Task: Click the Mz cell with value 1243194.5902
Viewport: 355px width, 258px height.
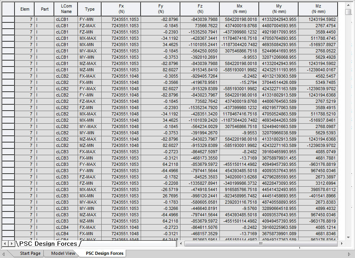Action: coord(318,19)
